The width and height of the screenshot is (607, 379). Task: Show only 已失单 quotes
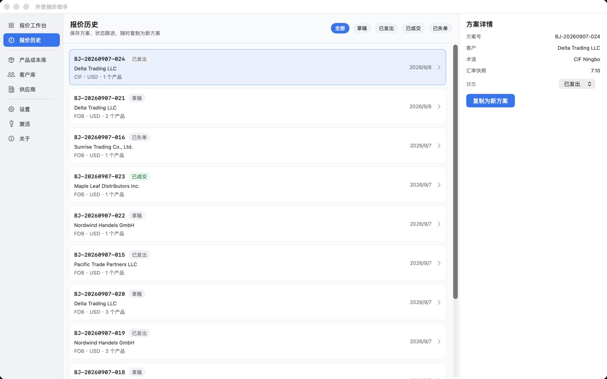coord(440,28)
